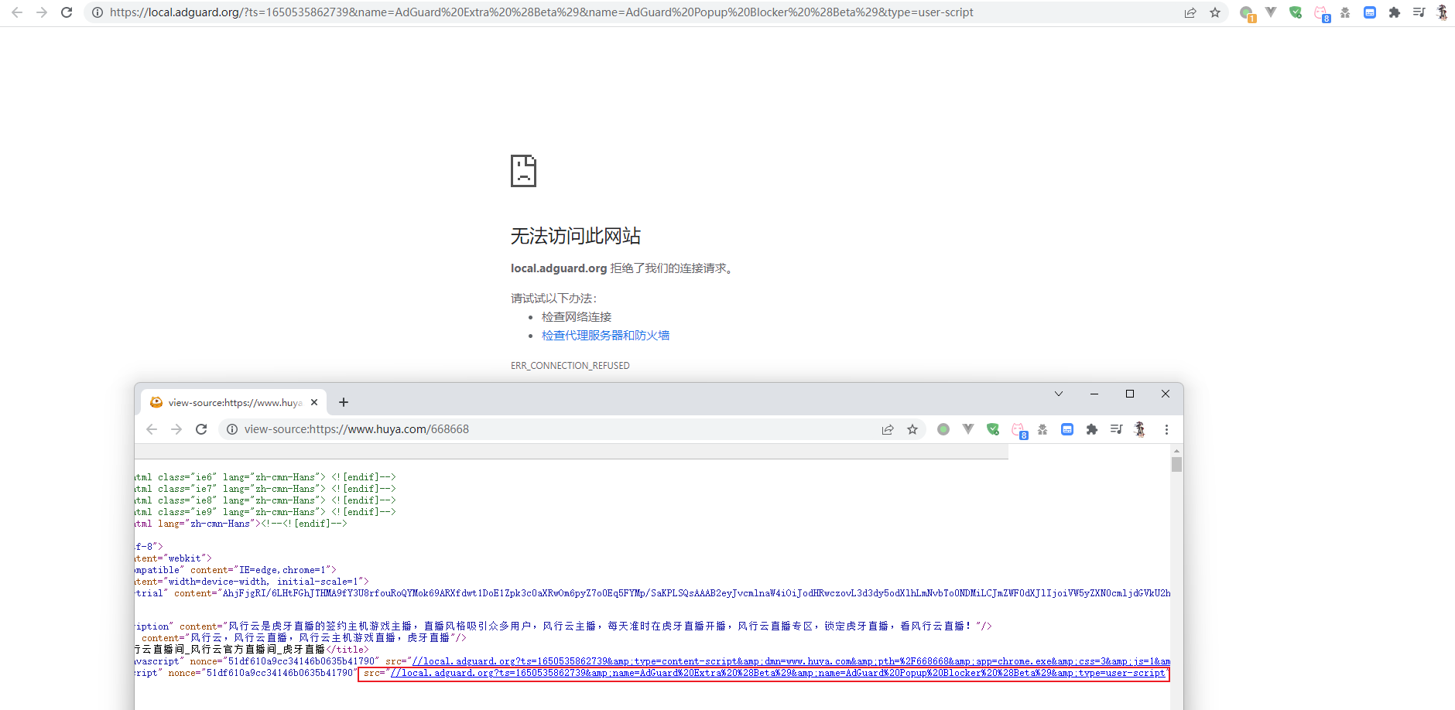Click the Vue DevTools extension icon
The image size is (1455, 710).
1270,13
